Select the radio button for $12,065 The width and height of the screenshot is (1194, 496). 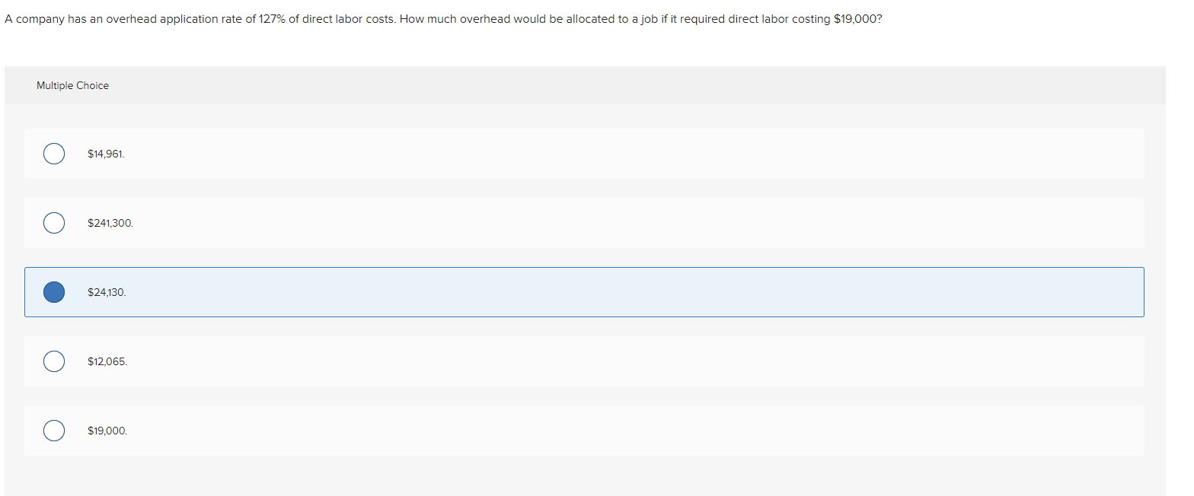click(53, 361)
